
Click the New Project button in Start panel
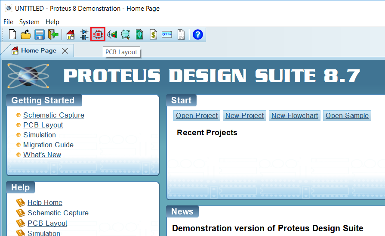click(x=244, y=115)
